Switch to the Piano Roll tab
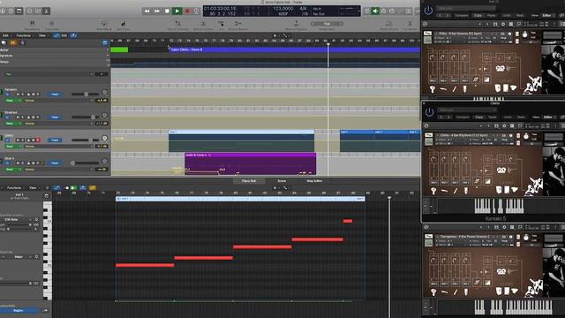 (x=249, y=181)
